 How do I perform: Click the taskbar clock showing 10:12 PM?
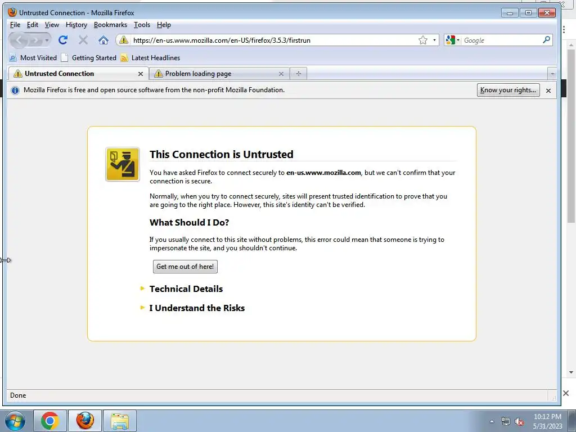547,421
